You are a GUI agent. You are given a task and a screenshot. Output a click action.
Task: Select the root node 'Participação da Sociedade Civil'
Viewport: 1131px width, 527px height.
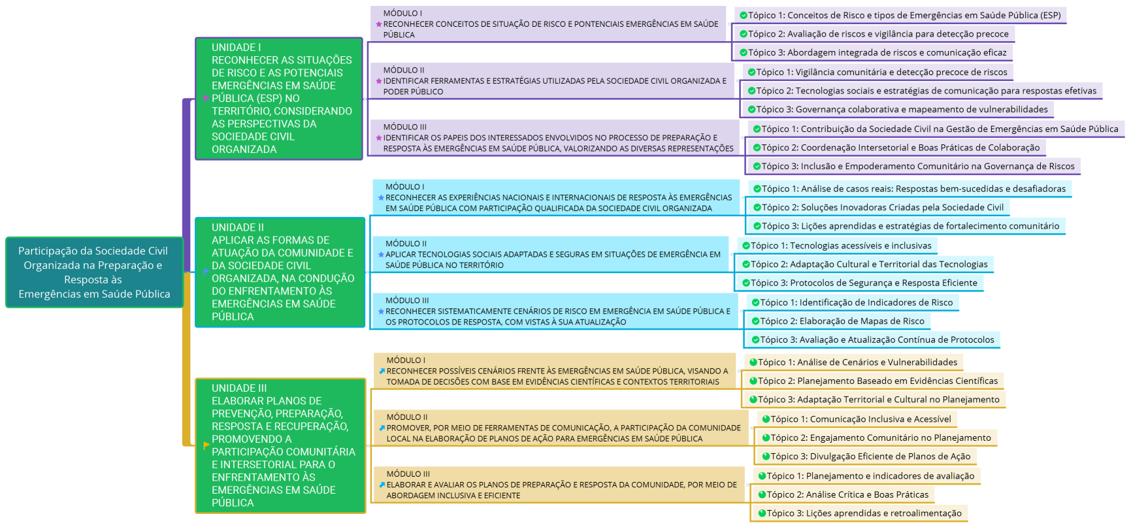click(94, 272)
